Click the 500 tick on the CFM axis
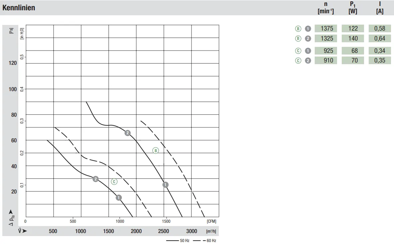 [73, 221]
